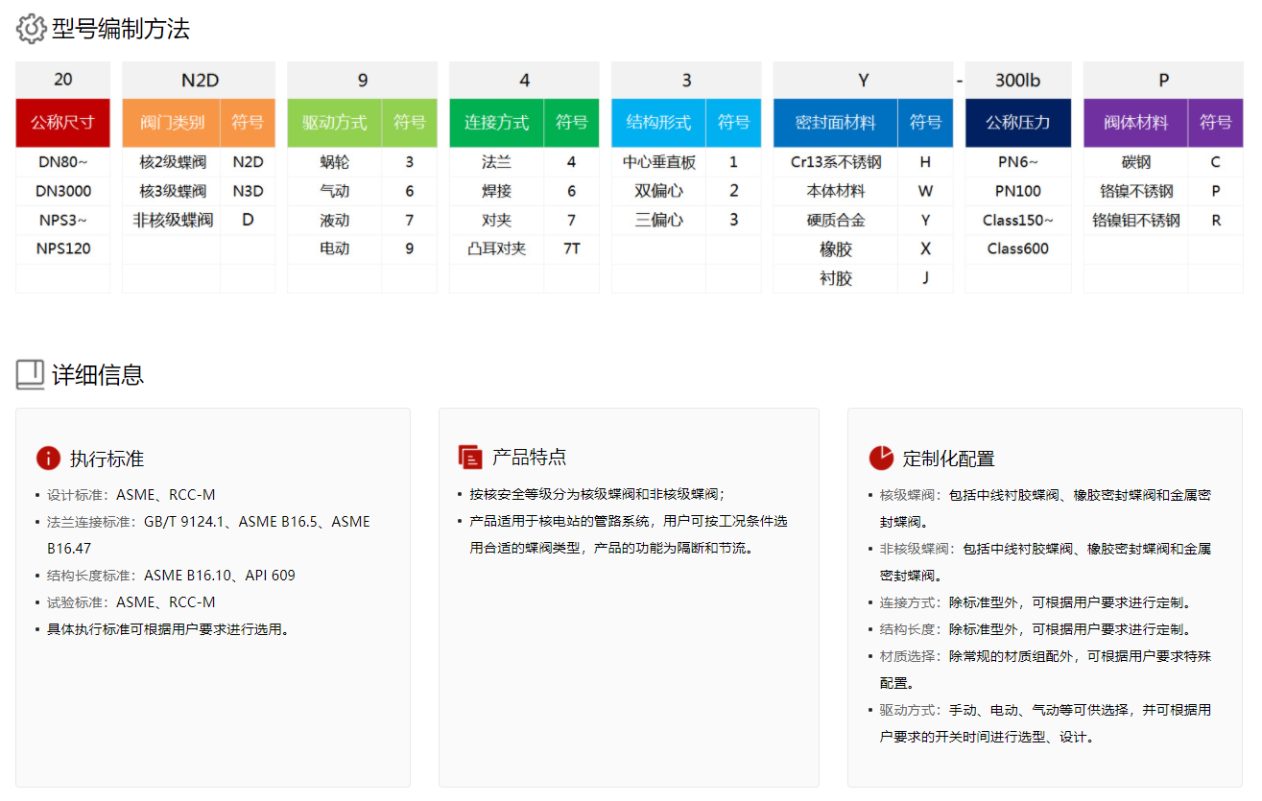Select the blue 密封面材料 header cell
The height and width of the screenshot is (801, 1262).
click(x=835, y=123)
